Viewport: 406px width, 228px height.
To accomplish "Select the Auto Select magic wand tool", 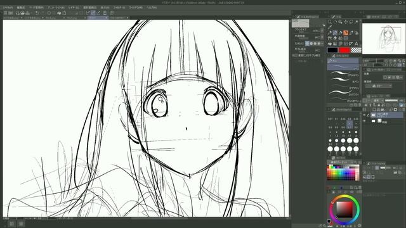I will click(x=357, y=22).
